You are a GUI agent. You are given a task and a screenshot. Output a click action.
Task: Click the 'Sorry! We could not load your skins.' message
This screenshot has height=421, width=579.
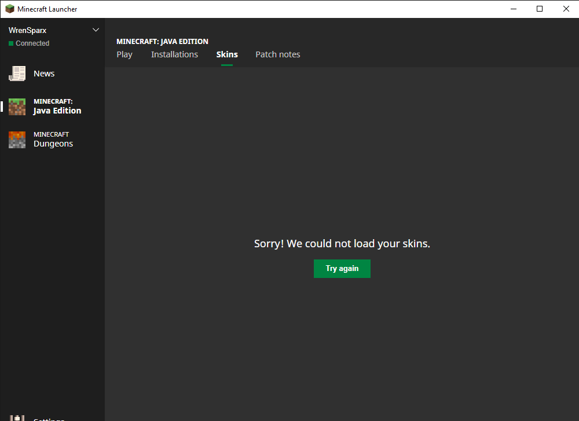pyautogui.click(x=342, y=244)
